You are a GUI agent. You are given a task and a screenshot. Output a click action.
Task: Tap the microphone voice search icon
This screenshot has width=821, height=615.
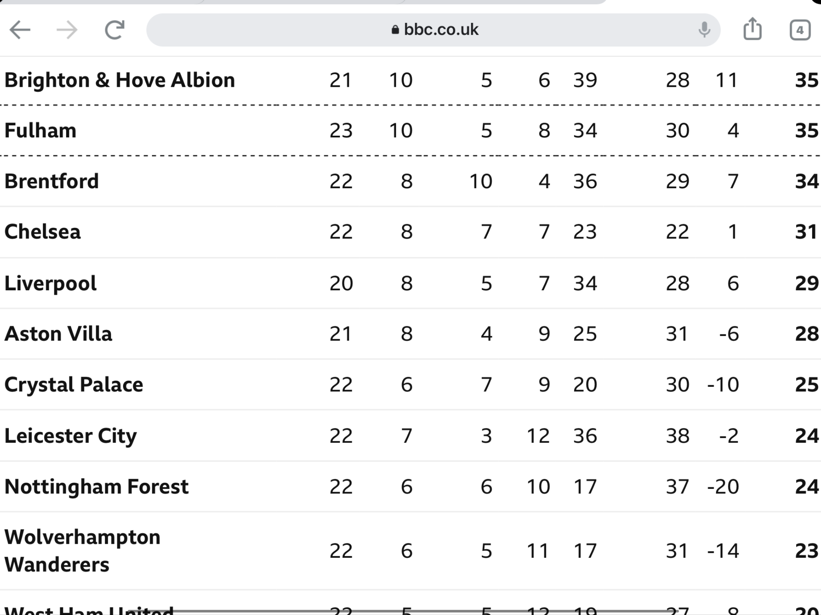click(x=704, y=30)
